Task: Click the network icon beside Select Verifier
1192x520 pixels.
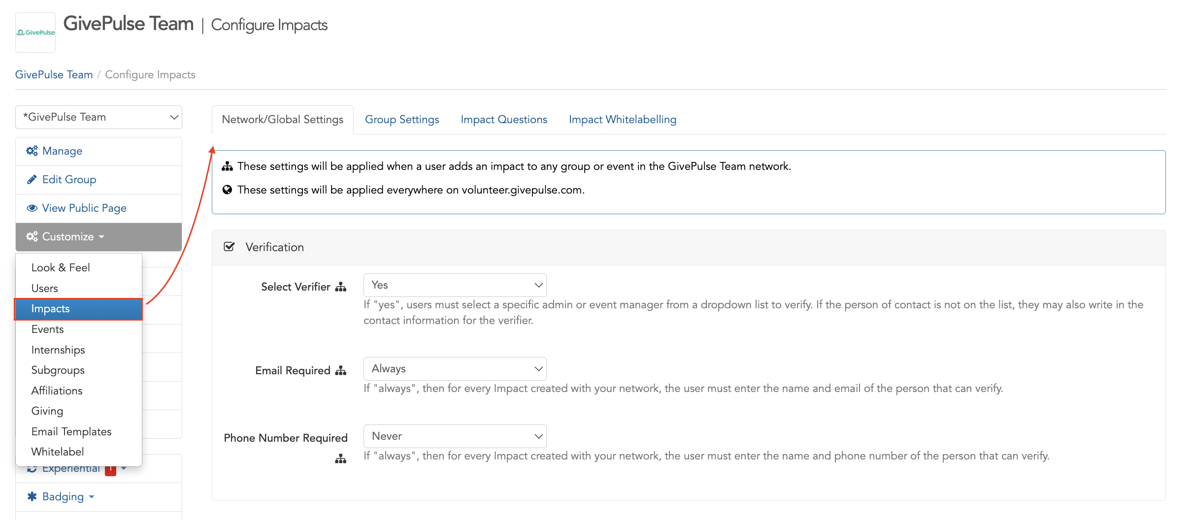Action: coord(341,287)
